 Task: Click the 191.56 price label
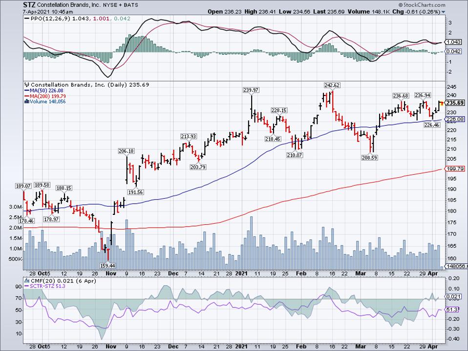(x=135, y=192)
